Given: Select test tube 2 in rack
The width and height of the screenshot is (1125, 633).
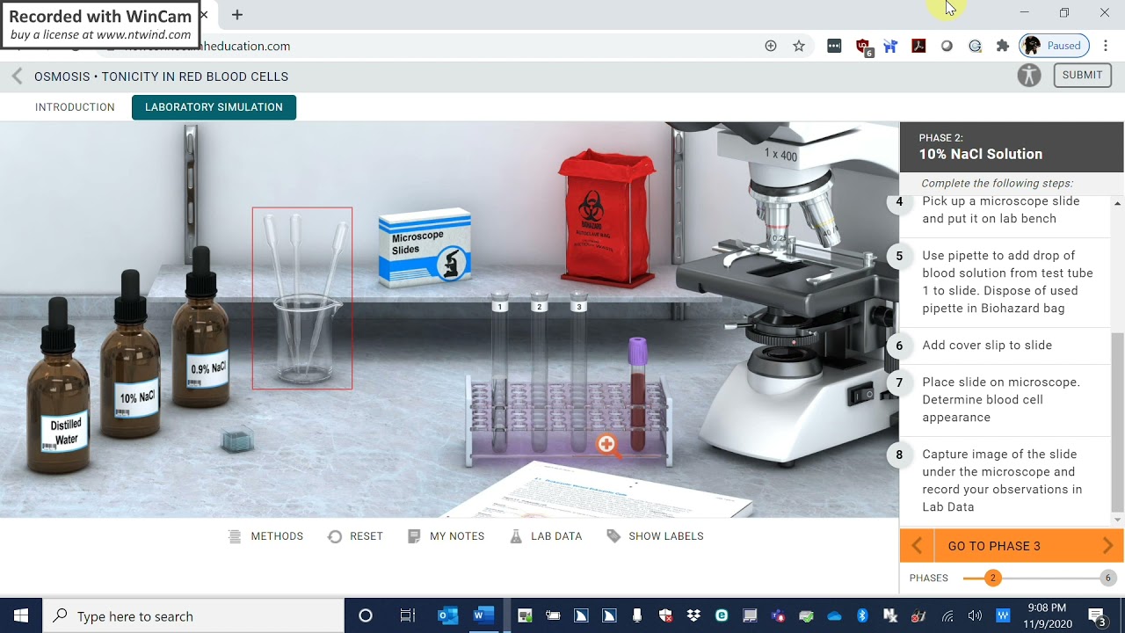Looking at the screenshot, I should coord(539,374).
